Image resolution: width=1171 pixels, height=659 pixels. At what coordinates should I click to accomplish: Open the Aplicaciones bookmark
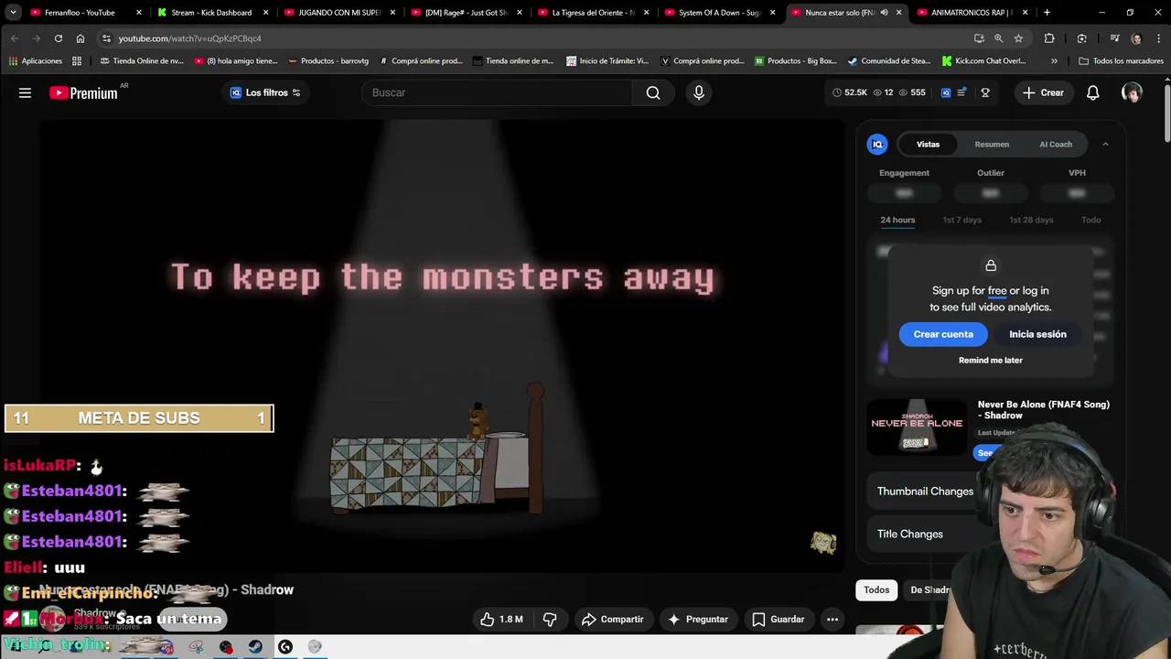tap(35, 61)
